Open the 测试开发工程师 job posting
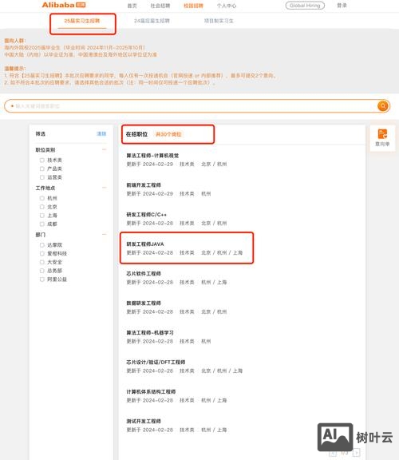399x460 pixels. (x=144, y=421)
